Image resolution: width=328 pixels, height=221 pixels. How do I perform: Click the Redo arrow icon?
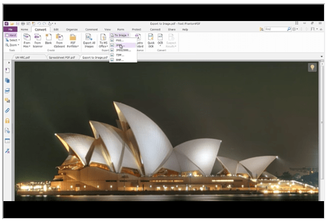click(x=44, y=24)
